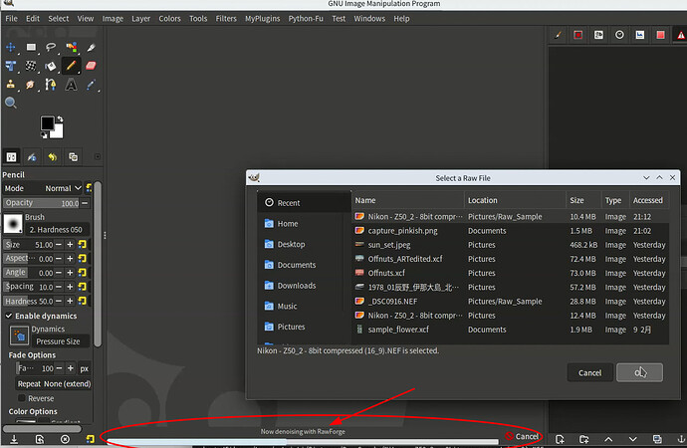Save tool preset at bottom of Tool Options

click(x=14, y=439)
